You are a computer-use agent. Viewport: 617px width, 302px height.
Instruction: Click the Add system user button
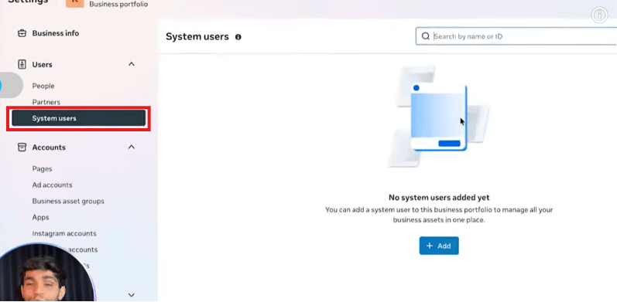[x=439, y=246]
